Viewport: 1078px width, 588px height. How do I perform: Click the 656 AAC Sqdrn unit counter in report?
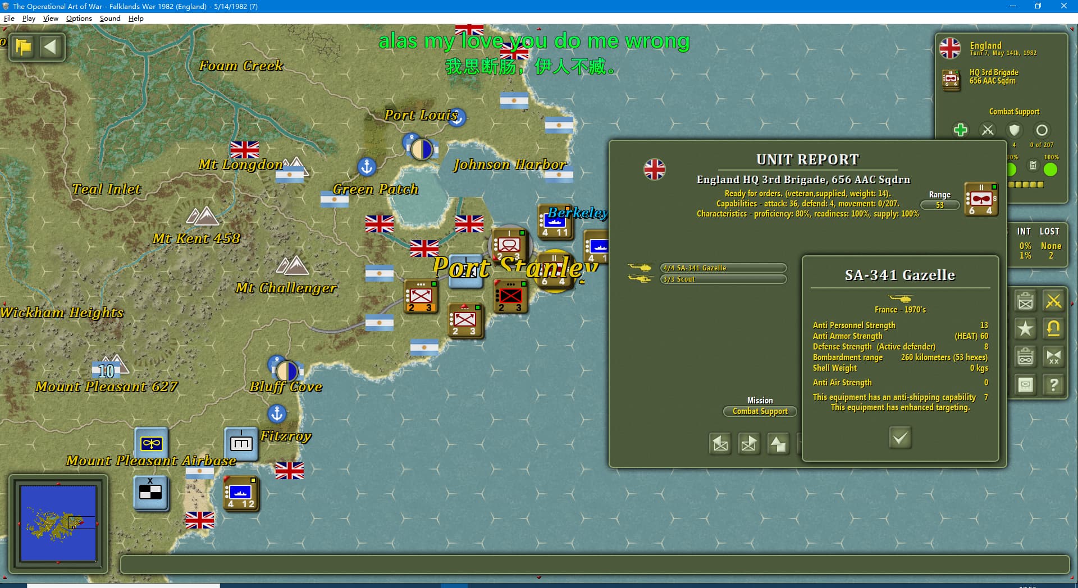pos(981,199)
